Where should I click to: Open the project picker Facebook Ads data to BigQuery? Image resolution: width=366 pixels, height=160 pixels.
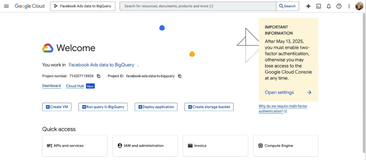(82, 6)
